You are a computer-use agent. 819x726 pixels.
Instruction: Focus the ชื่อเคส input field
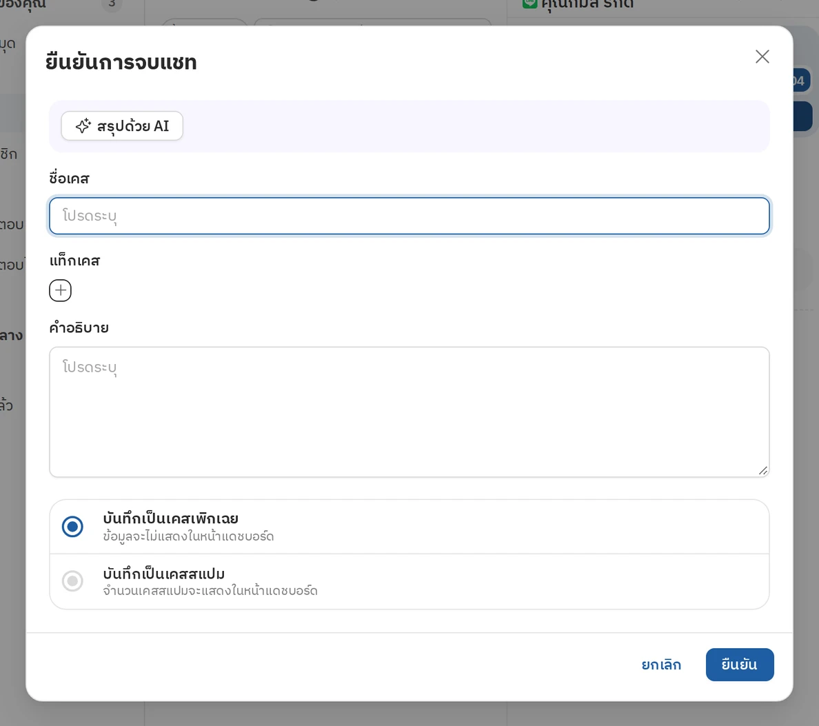tap(409, 216)
